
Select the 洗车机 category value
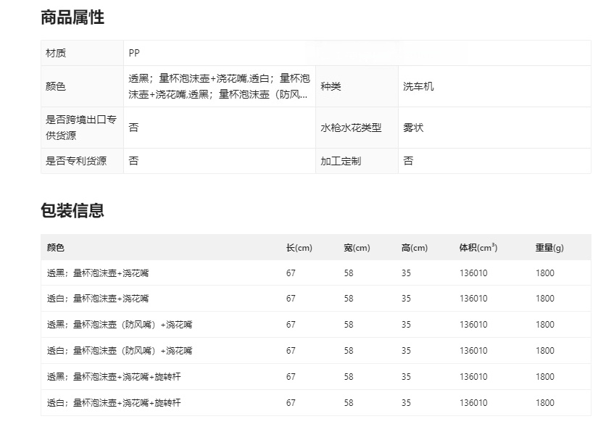pyautogui.click(x=418, y=86)
